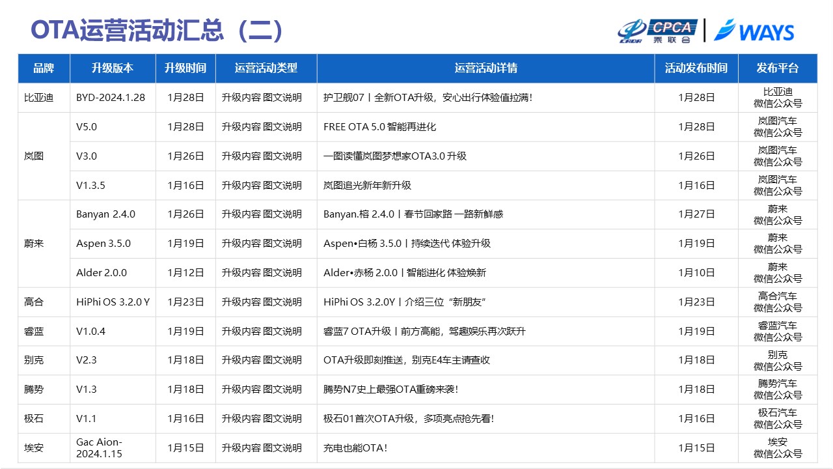Click 升级内容 图文说明 in 比亚迪 row
The height and width of the screenshot is (469, 833).
[262, 98]
